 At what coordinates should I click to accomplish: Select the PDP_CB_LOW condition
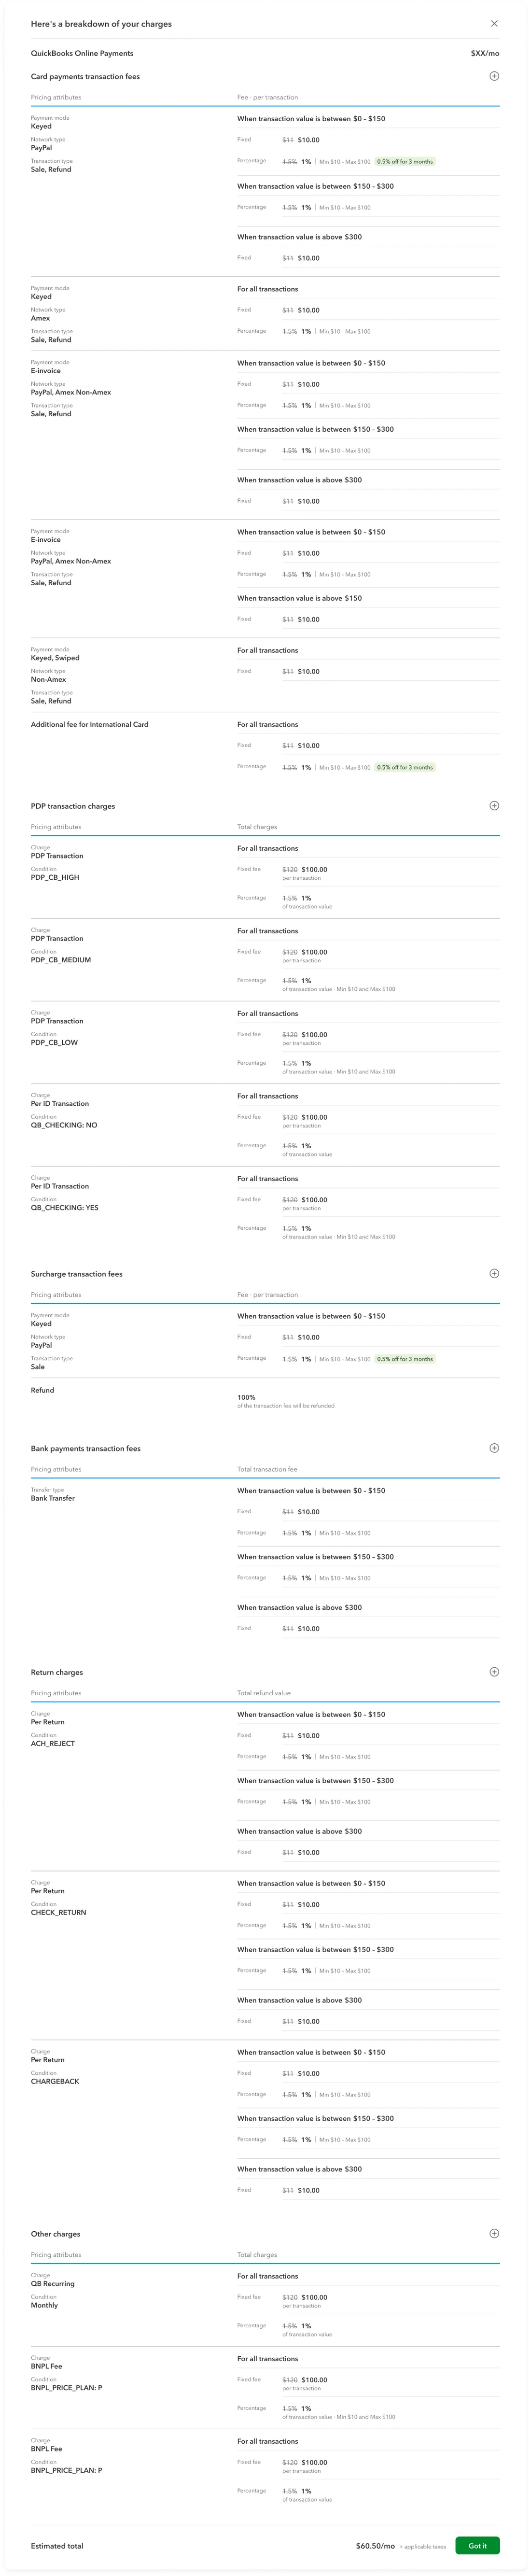54,1042
